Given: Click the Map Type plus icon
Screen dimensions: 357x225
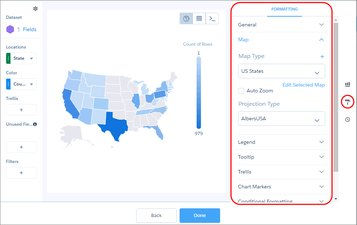Looking at the screenshot, I should pyautogui.click(x=322, y=56).
